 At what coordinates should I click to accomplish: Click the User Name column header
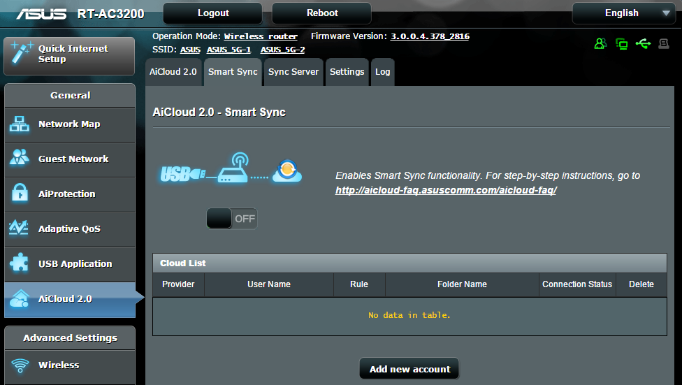tap(269, 284)
